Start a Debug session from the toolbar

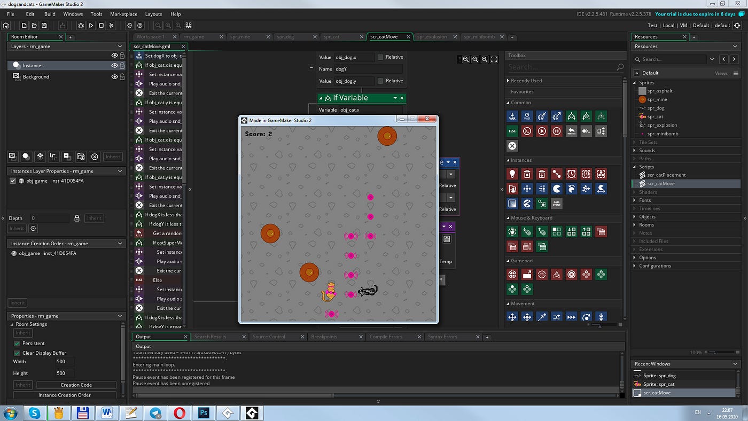(x=81, y=25)
